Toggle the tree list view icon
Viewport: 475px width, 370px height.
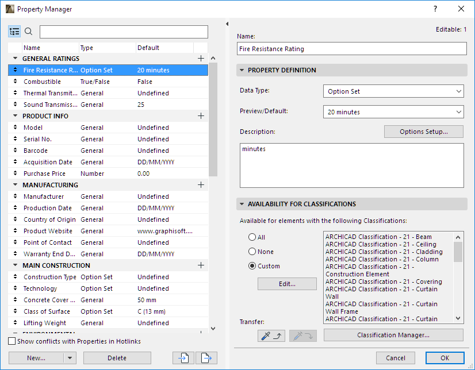(x=14, y=32)
